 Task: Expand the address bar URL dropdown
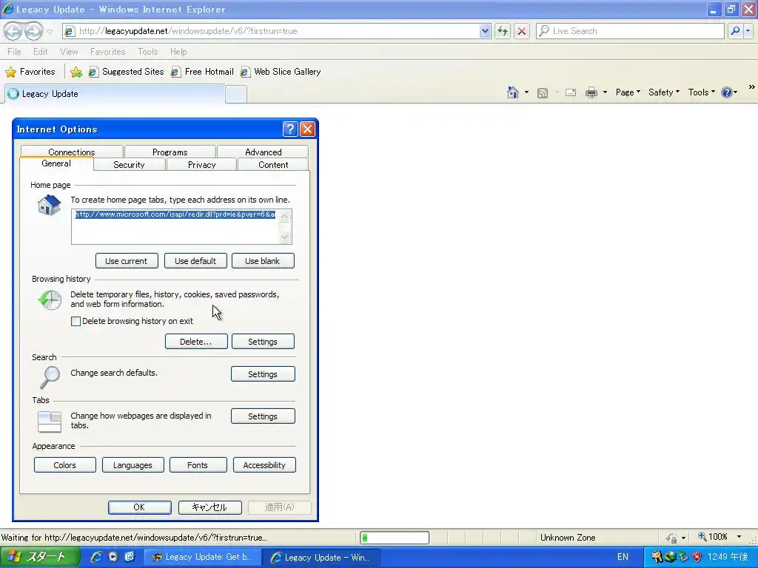[x=485, y=31]
